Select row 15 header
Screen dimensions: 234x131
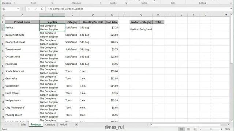pyautogui.click(x=3, y=115)
